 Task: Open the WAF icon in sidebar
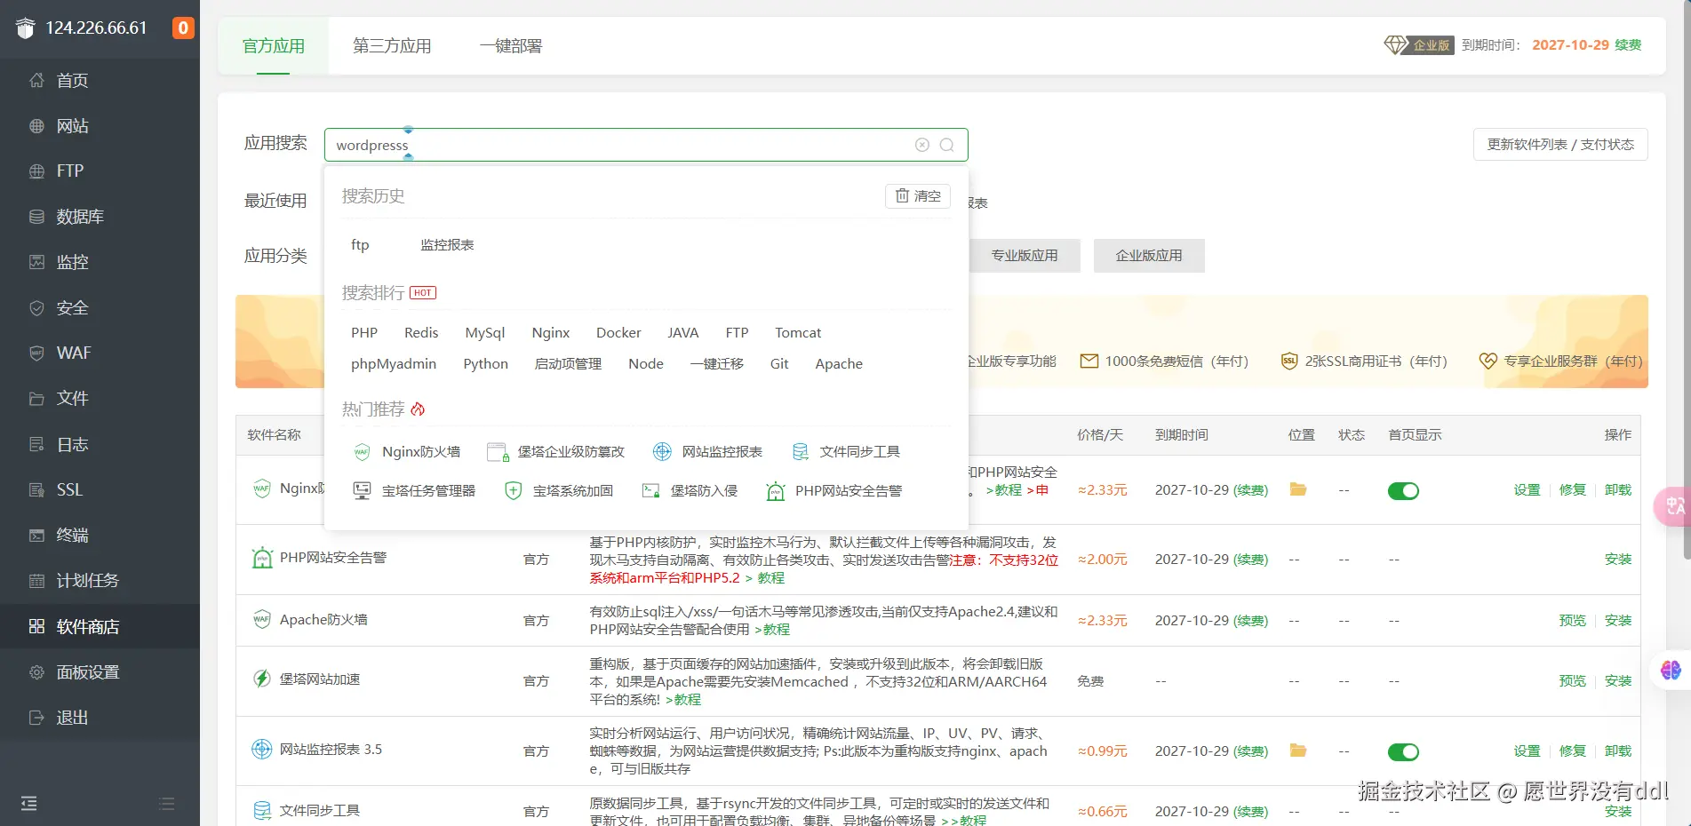[36, 353]
